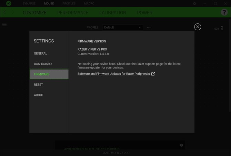Screen dimensions: 231x156
Task: Open profile options three-dot icon
Action: 149,28
